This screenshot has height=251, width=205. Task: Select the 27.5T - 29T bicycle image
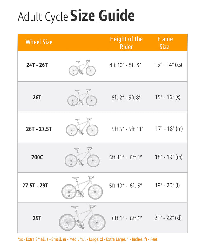point(82,187)
